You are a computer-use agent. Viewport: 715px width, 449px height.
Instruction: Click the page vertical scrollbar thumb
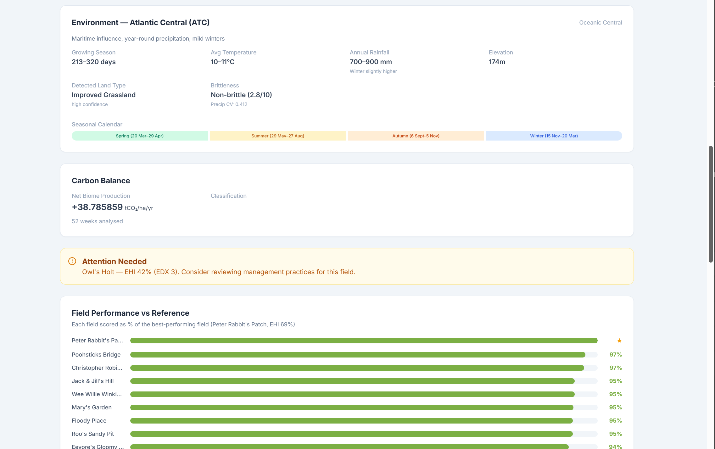coord(711,204)
